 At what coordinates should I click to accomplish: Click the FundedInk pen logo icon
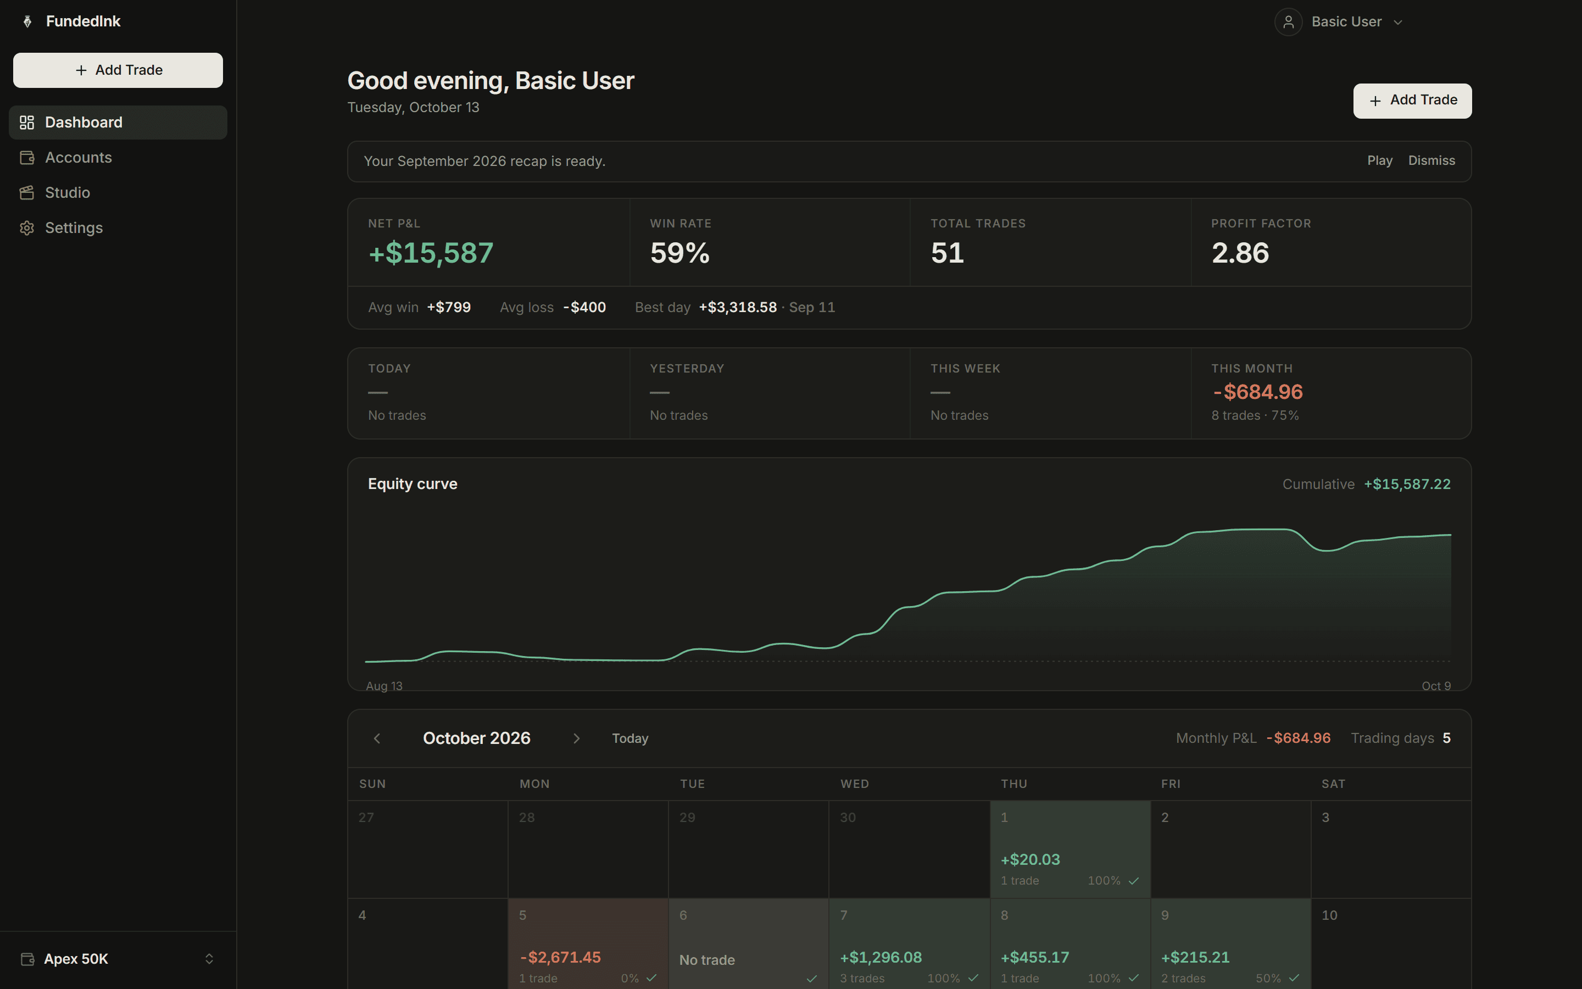click(27, 21)
